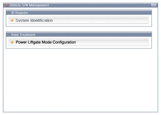Select the ID Register section header

(79, 13)
